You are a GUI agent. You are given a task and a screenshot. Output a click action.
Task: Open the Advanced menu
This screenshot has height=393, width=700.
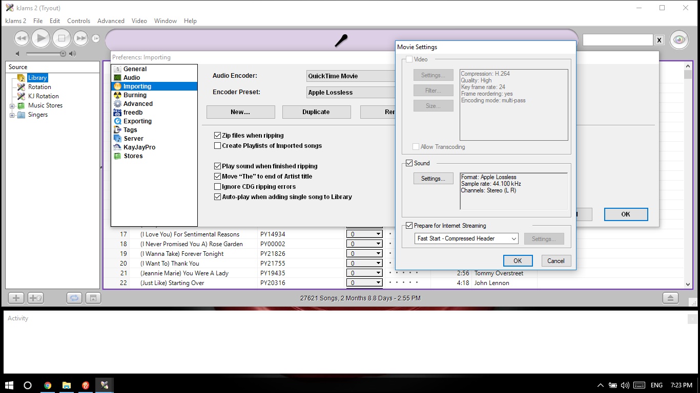coord(111,21)
